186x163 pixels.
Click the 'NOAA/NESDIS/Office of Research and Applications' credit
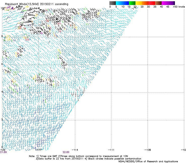coord(148,161)
